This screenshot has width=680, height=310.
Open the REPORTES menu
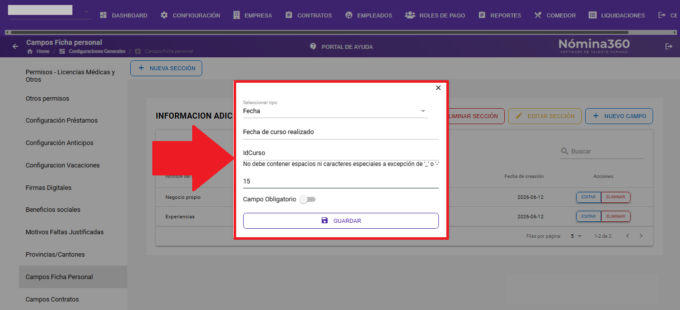(500, 15)
